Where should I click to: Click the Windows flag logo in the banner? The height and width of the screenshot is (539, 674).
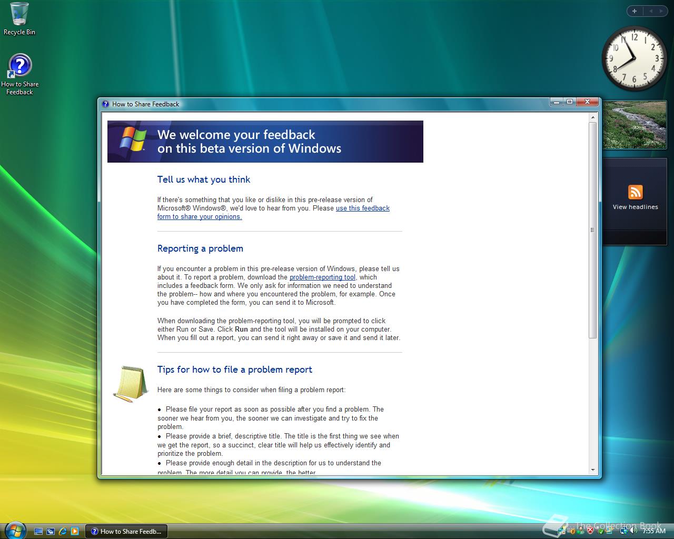coord(132,139)
